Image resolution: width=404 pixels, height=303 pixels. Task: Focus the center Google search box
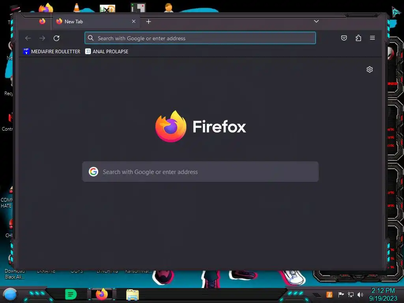200,172
